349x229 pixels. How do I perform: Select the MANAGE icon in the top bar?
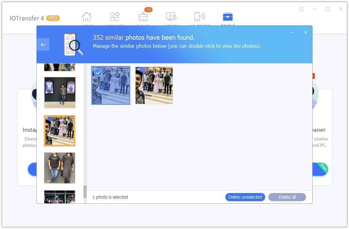pos(115,16)
